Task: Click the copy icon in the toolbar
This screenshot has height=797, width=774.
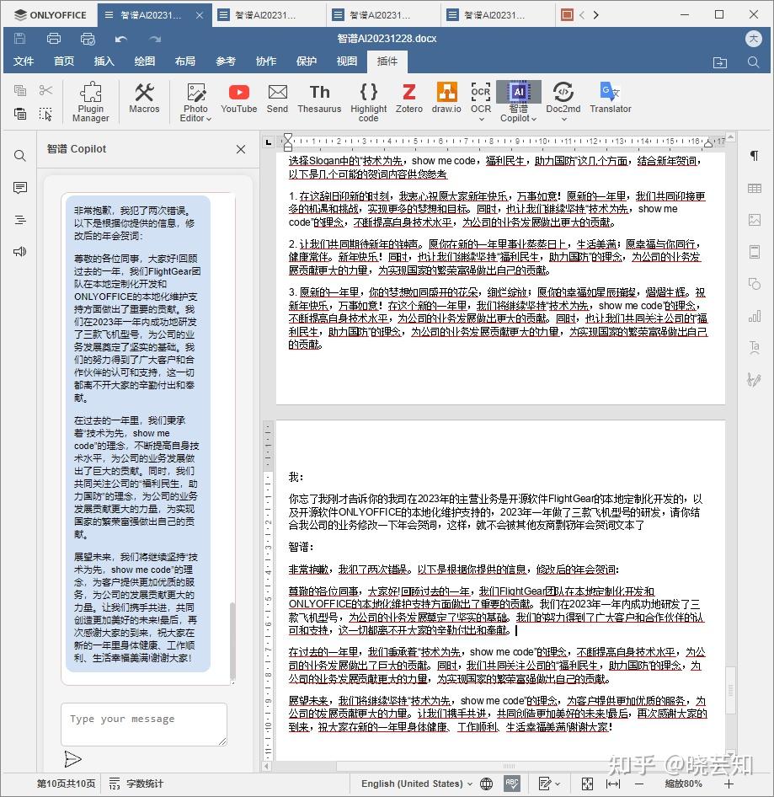Action: (x=20, y=90)
